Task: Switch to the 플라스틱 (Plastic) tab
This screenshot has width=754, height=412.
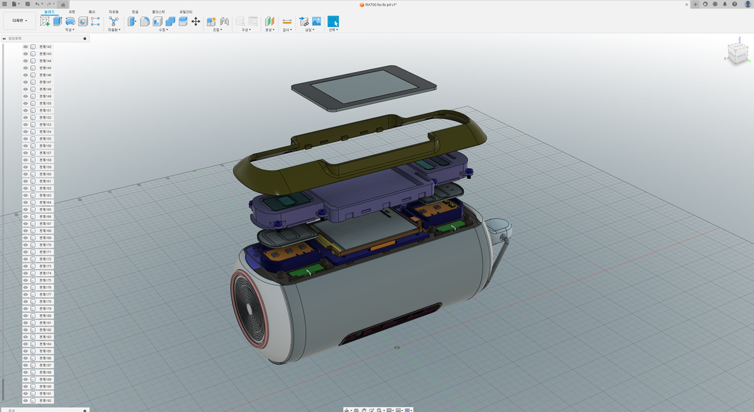Action: (158, 12)
